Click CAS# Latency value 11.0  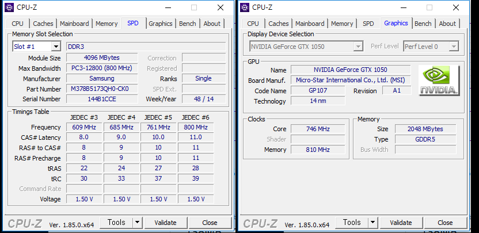(196, 137)
